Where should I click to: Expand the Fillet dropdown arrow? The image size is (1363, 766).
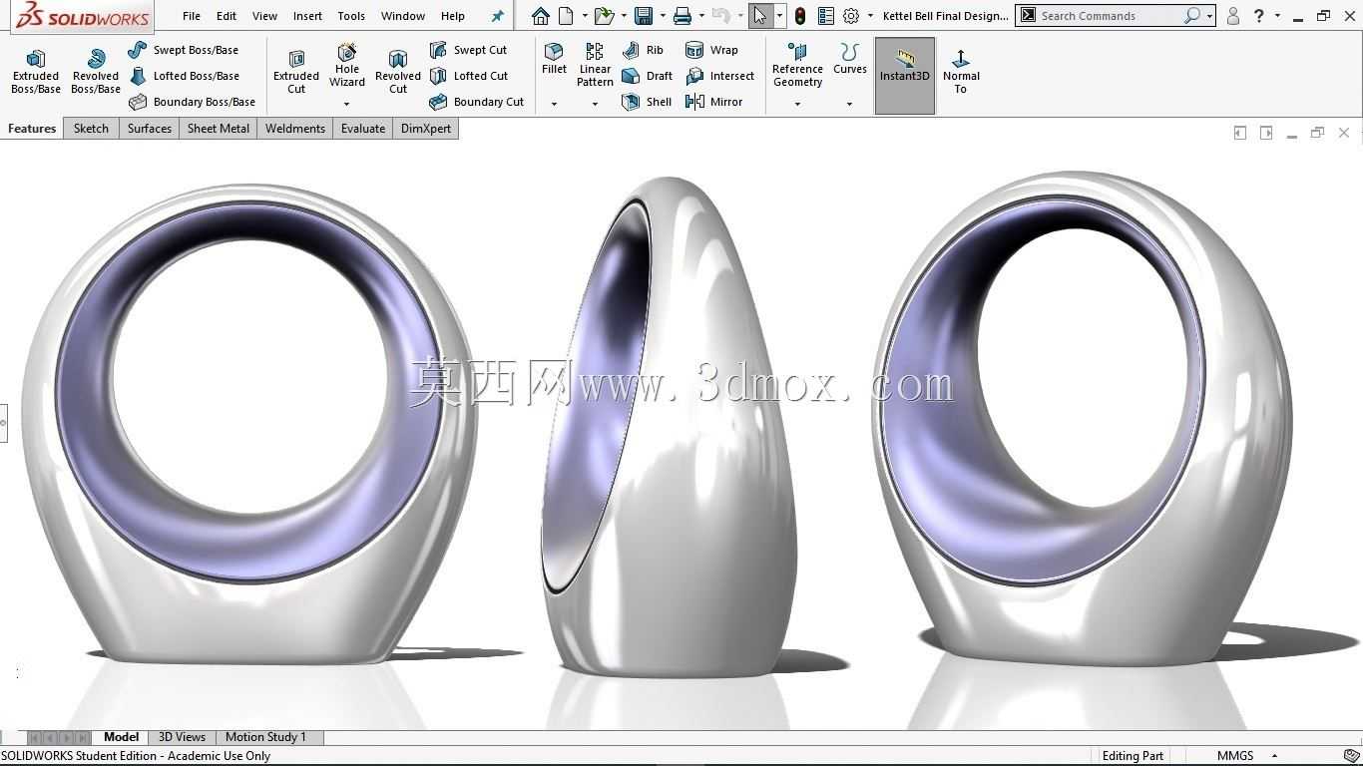pyautogui.click(x=554, y=104)
